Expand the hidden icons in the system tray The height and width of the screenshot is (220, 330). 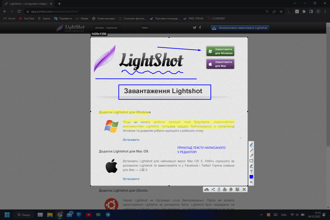261,215
